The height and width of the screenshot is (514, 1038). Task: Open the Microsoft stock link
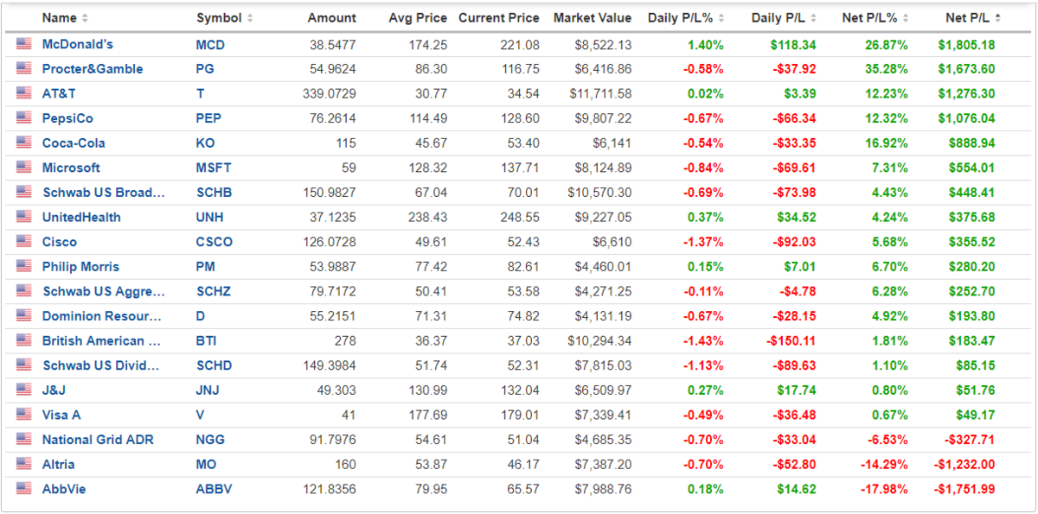tap(71, 168)
